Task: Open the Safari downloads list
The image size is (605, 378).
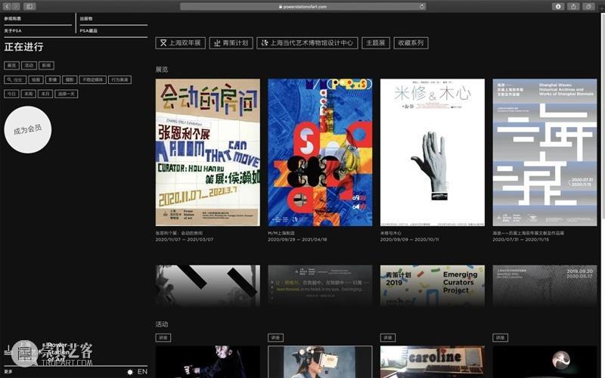Action: 558,7
